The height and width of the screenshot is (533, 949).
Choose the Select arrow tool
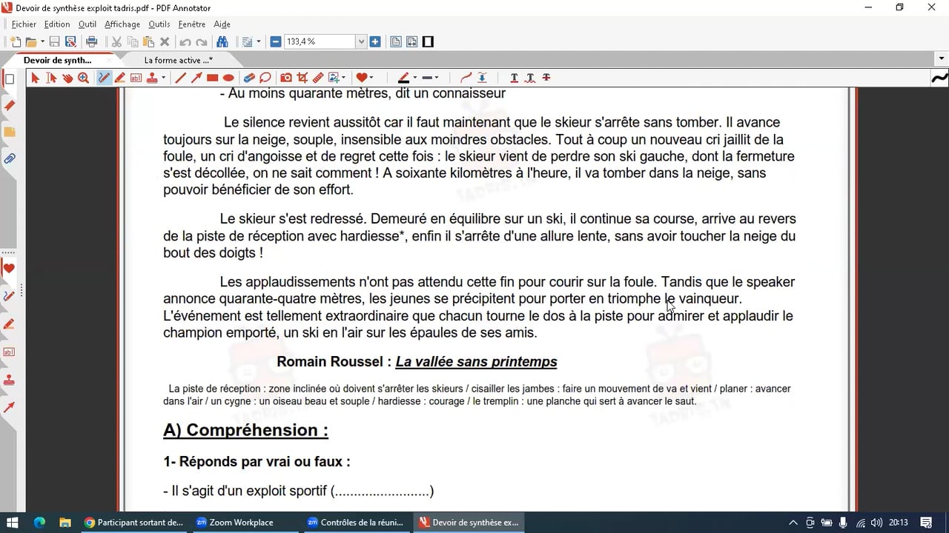[x=35, y=78]
